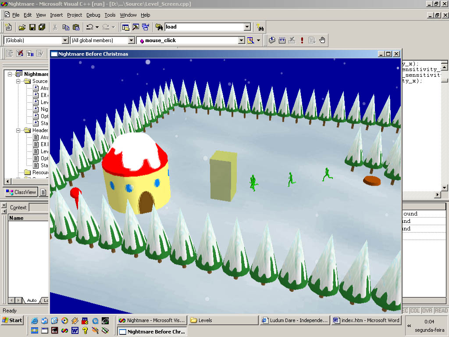Click the Compile icon on the build toolbar
The image size is (449, 337).
pyautogui.click(x=272, y=40)
